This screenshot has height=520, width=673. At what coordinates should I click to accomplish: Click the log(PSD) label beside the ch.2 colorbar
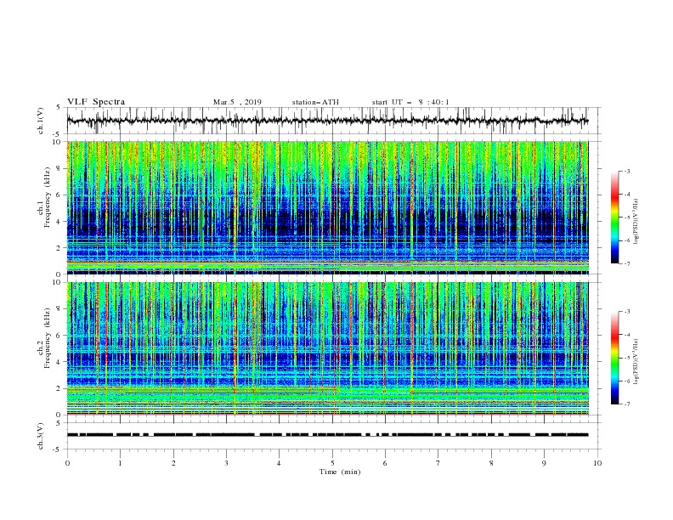(x=636, y=362)
